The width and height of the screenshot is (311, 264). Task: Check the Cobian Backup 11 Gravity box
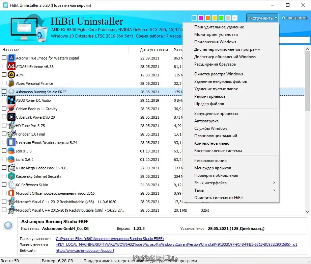click(4, 109)
